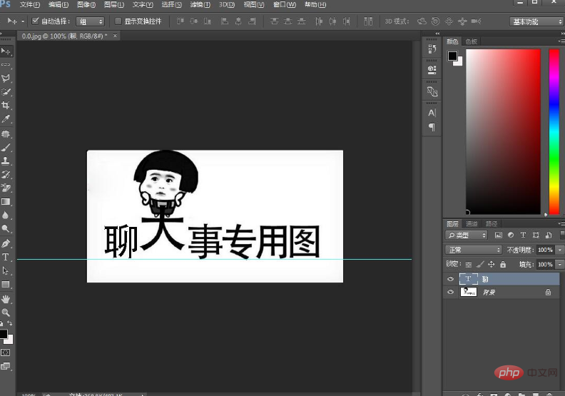Open the 类型 layer filter dropdown

point(467,235)
